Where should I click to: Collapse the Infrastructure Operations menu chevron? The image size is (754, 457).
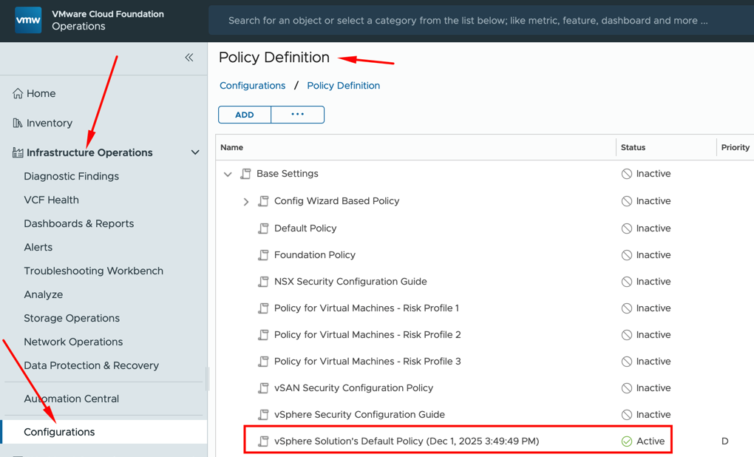tap(195, 153)
